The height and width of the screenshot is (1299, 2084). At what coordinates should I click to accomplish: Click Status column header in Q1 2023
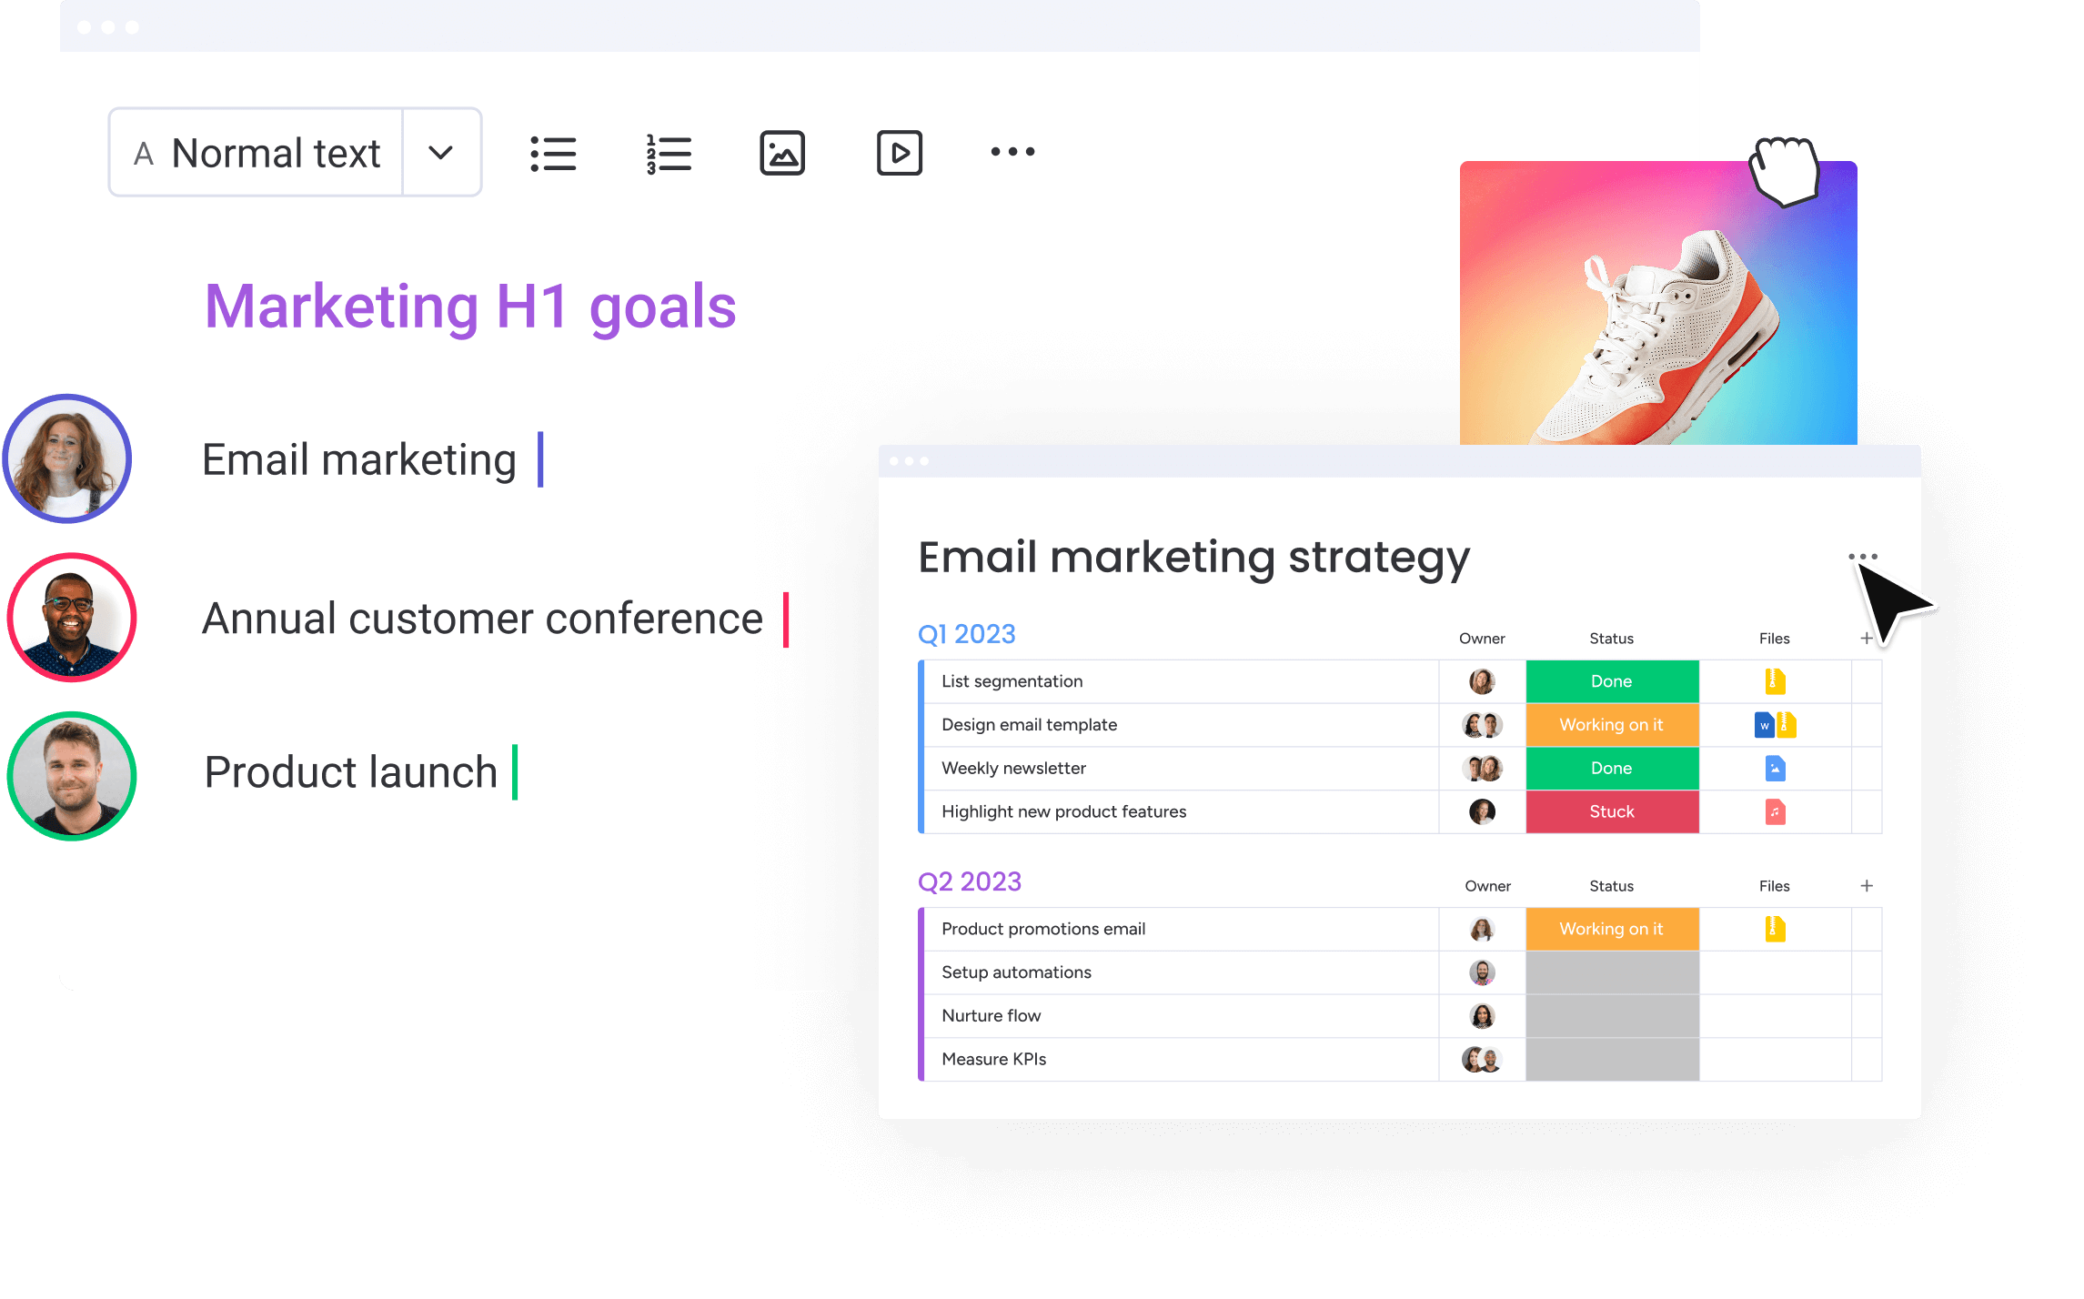pos(1611,639)
